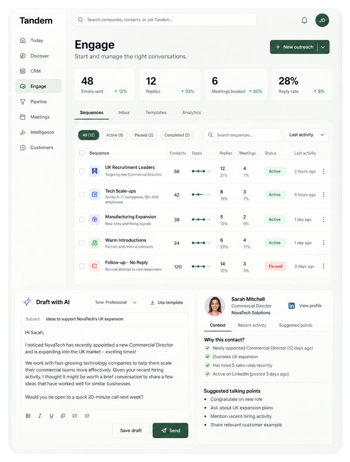The width and height of the screenshot is (350, 462).
Task: Open more options for Follow-up - No Reply
Action: pos(323,266)
